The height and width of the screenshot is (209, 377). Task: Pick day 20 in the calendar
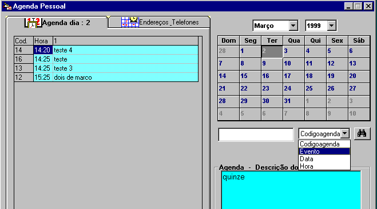pos(359,76)
